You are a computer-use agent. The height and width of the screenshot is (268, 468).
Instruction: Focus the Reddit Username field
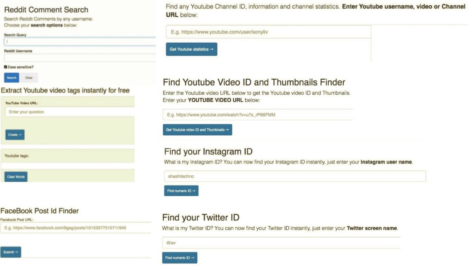coord(80,58)
